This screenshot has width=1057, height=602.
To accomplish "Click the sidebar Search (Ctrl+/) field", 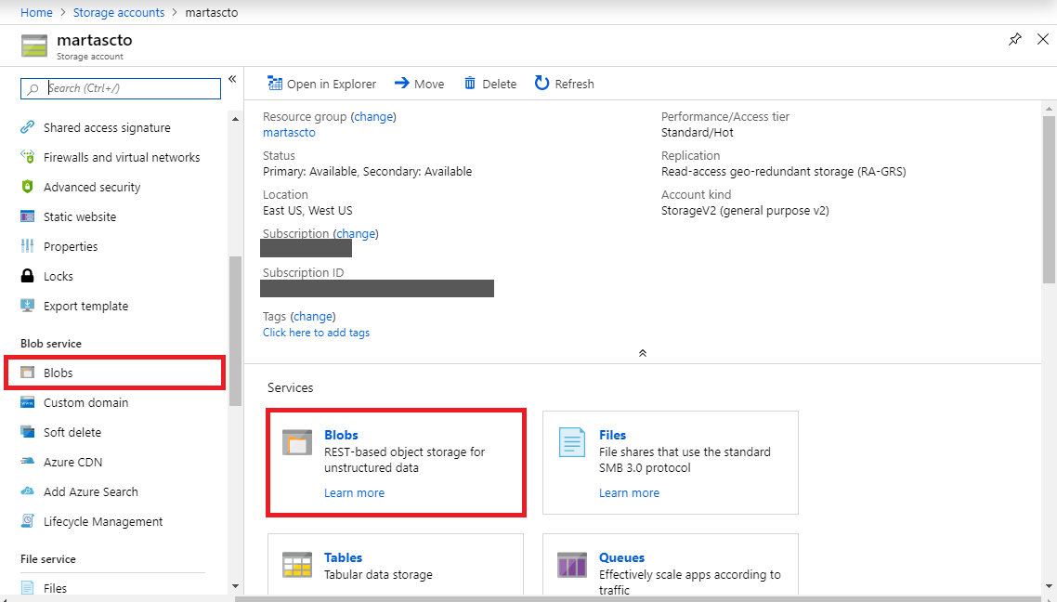I will pyautogui.click(x=121, y=88).
